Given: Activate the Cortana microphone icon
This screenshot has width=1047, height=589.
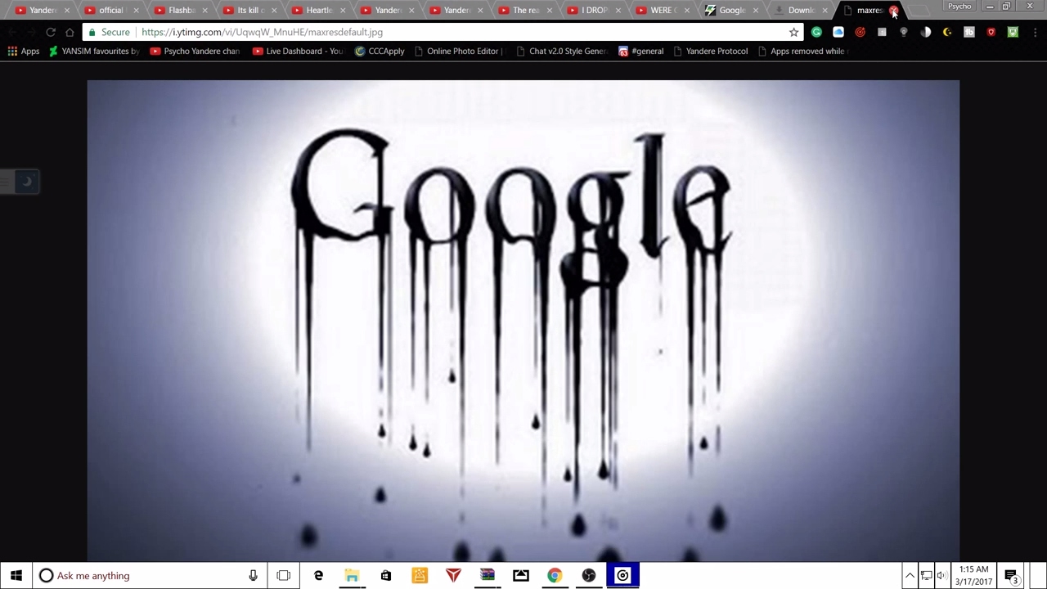Looking at the screenshot, I should point(253,575).
